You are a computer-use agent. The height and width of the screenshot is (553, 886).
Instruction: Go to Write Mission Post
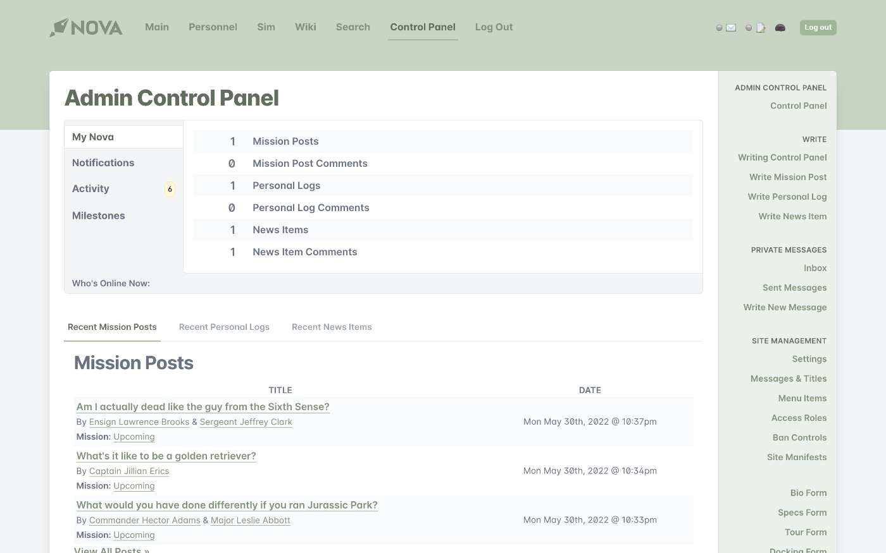[788, 177]
